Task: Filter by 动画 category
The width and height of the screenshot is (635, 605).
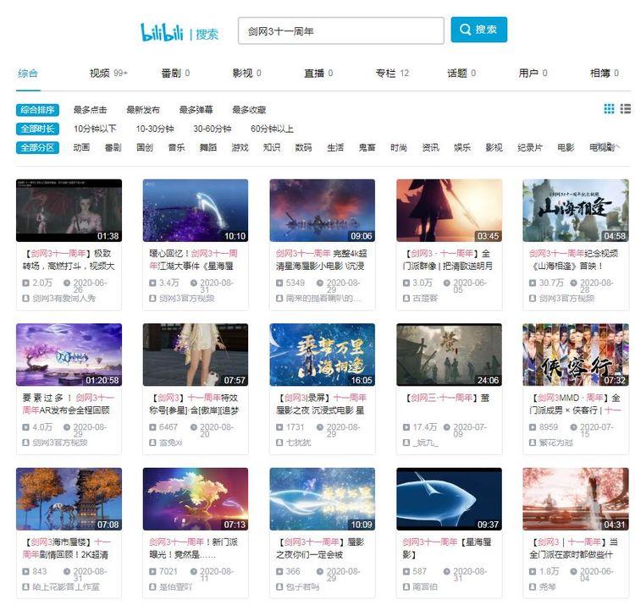Action: (81, 148)
